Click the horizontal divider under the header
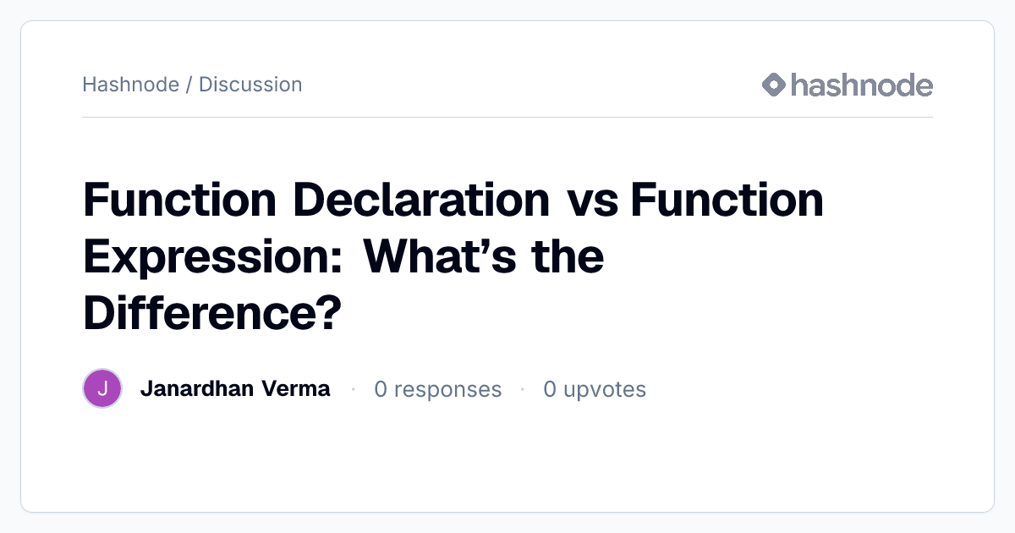The width and height of the screenshot is (1015, 533). (507, 117)
